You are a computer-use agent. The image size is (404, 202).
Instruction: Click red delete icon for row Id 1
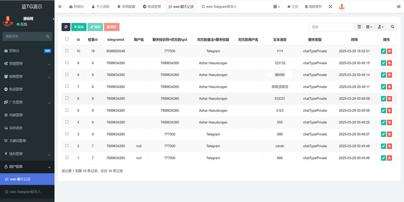tap(390, 158)
